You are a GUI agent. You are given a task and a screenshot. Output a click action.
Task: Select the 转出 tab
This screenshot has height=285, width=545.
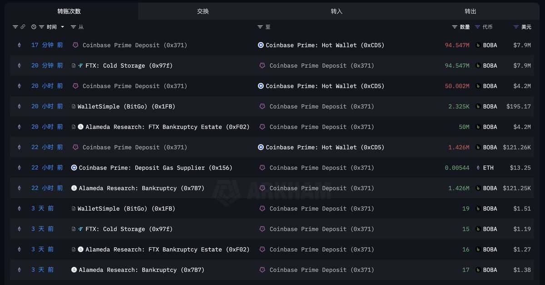point(471,11)
